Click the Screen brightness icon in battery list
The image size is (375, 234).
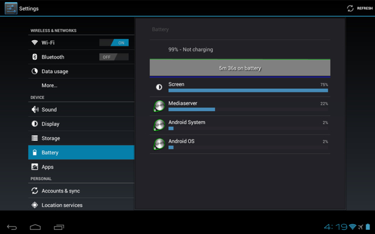pyautogui.click(x=159, y=87)
